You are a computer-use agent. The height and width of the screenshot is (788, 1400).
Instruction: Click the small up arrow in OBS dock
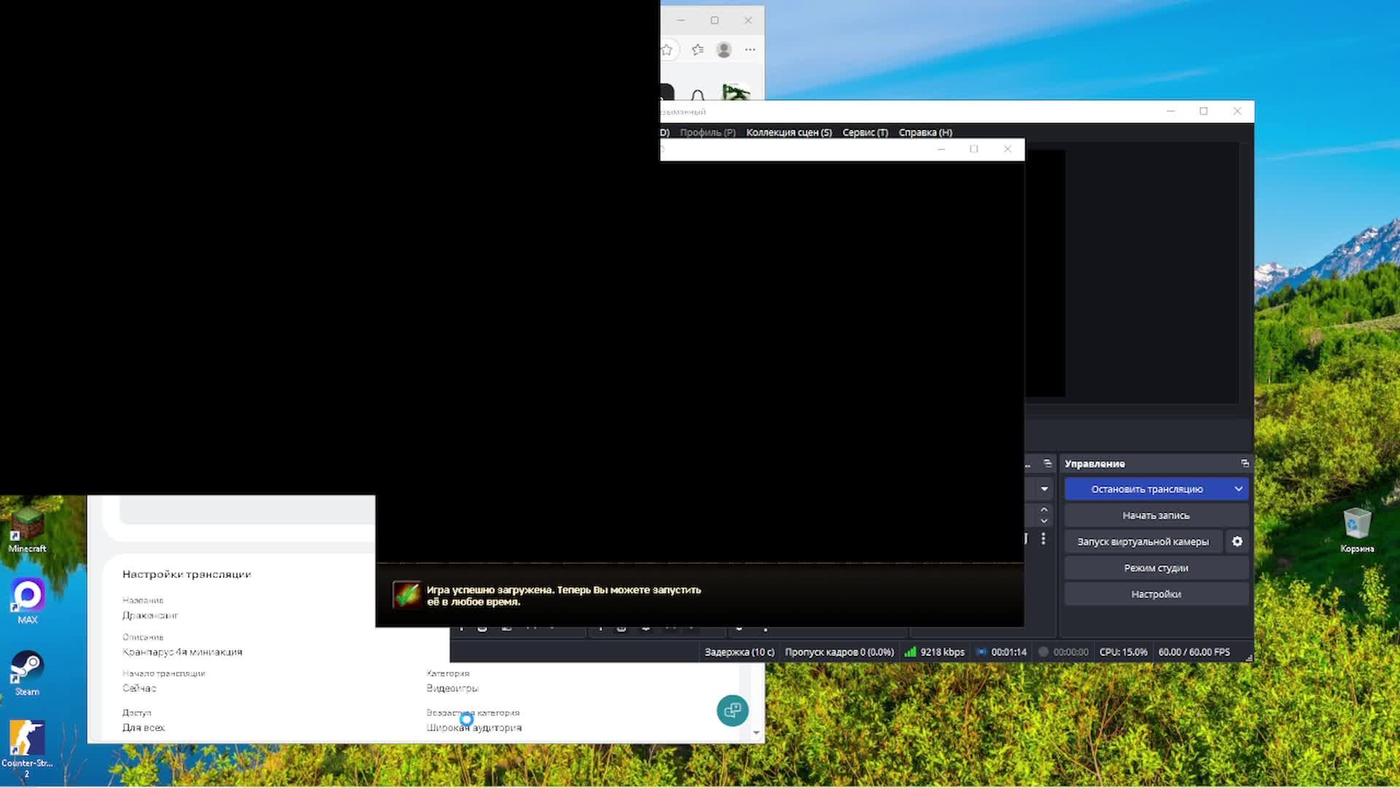[1044, 509]
